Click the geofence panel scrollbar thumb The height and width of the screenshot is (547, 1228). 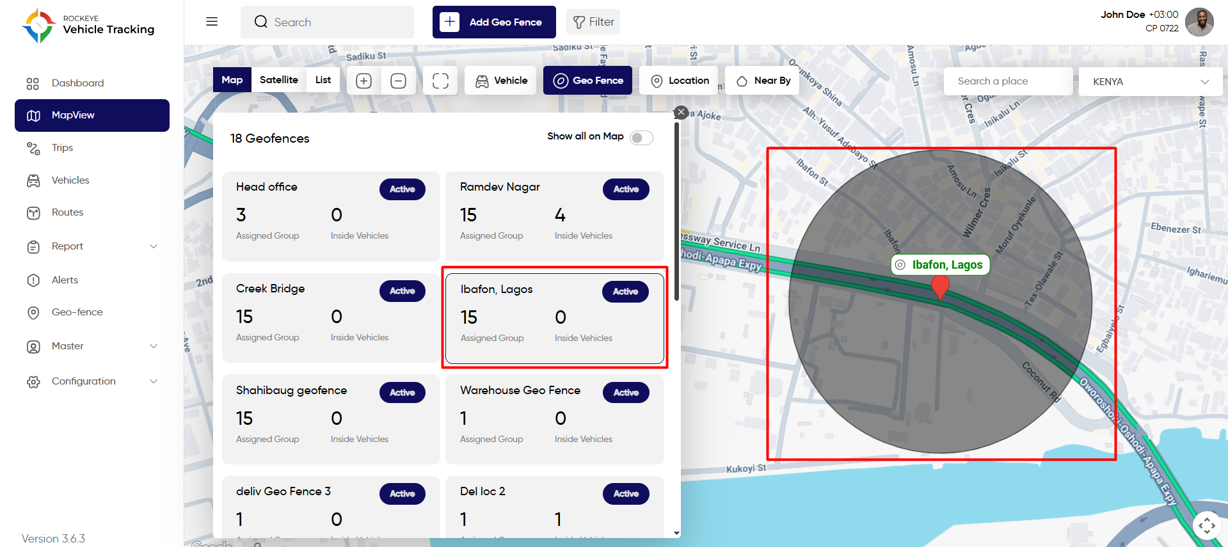point(676,211)
